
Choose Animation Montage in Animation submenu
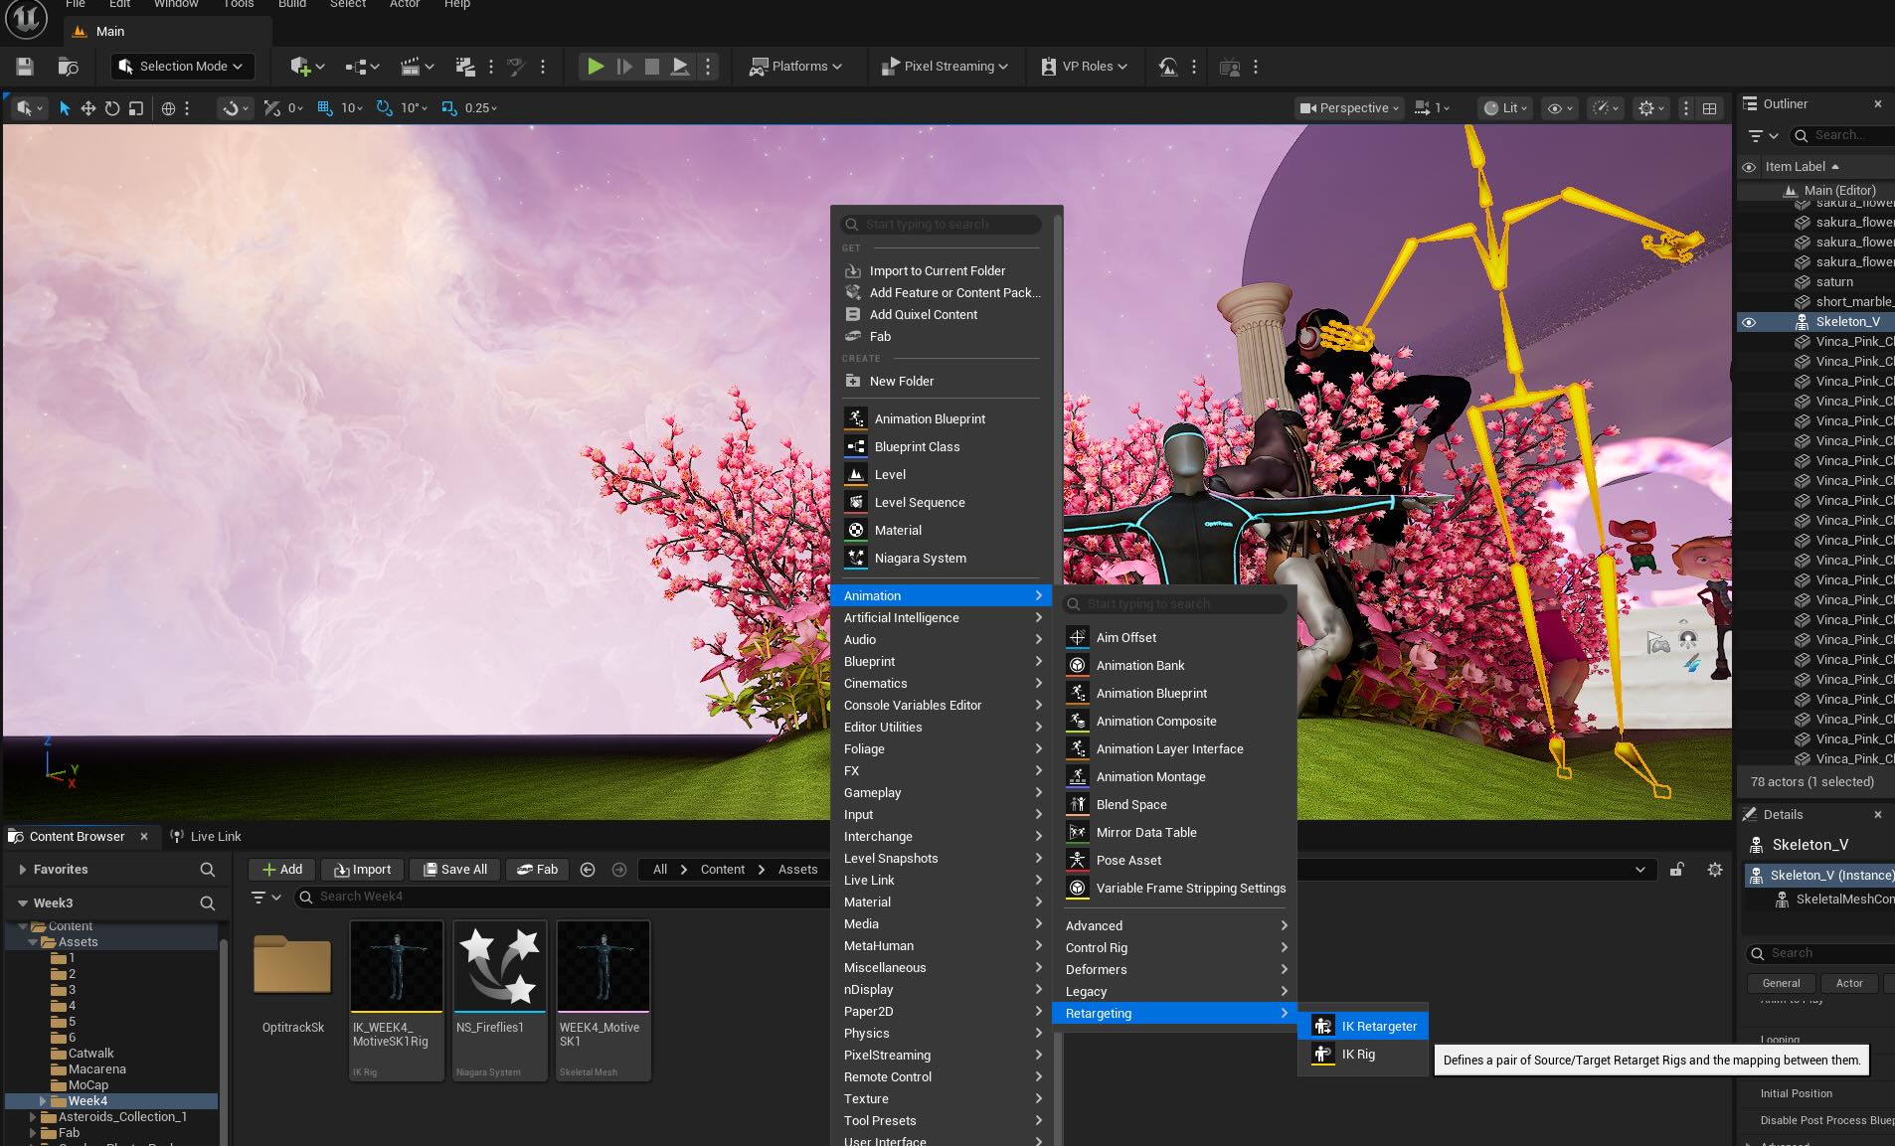[1150, 777]
